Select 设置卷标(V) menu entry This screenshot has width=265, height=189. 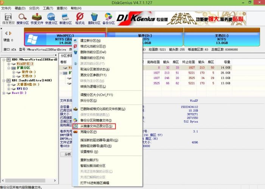(89, 152)
